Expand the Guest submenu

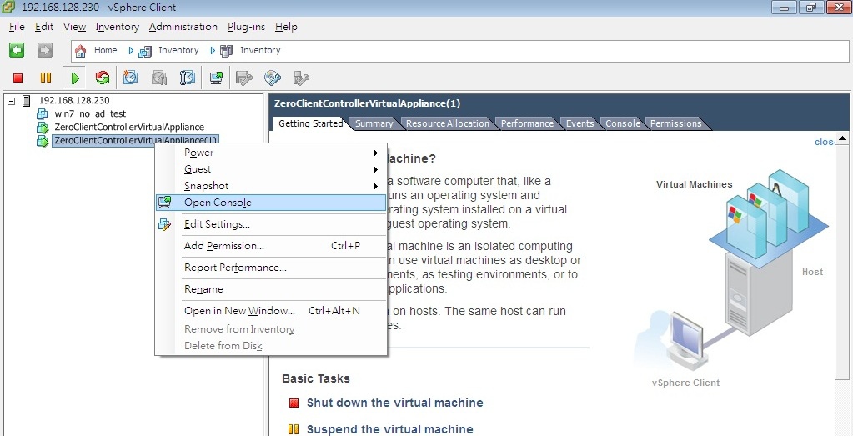(375, 169)
